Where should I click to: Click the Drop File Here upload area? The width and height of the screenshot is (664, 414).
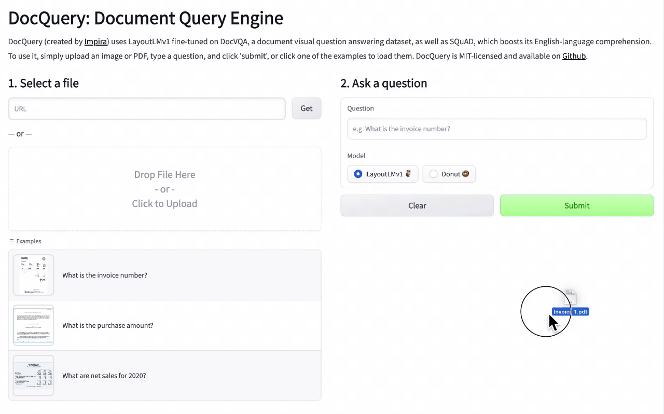coord(164,189)
